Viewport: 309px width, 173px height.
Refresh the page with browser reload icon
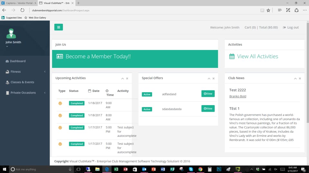coord(22,10)
